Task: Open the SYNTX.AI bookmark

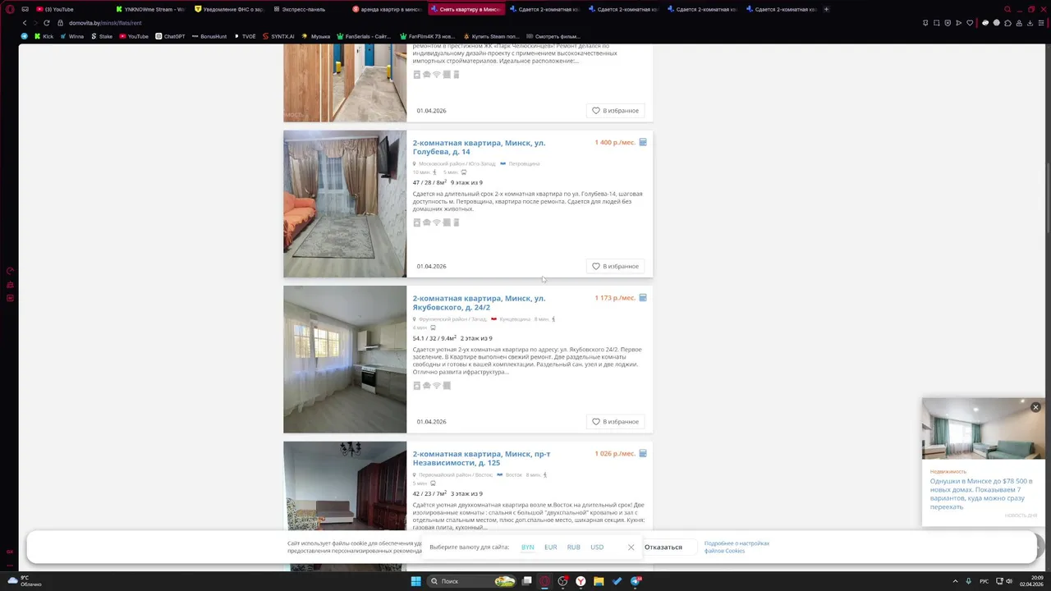Action: point(278,36)
